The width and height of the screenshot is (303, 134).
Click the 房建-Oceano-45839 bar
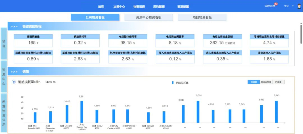(x=67, y=114)
